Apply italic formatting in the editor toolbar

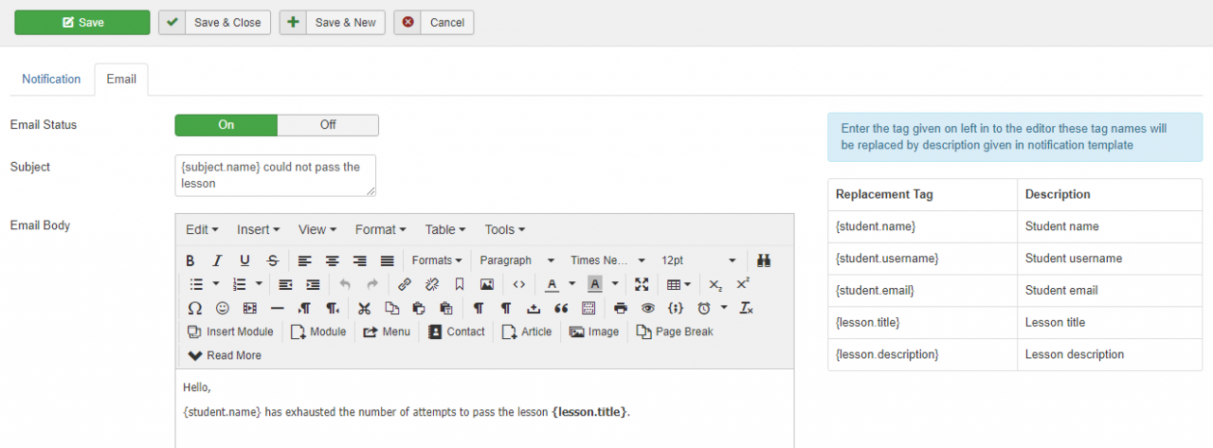tap(217, 260)
